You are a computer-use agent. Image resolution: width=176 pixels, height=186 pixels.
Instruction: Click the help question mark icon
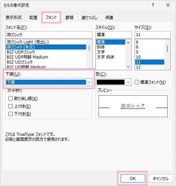click(x=153, y=5)
